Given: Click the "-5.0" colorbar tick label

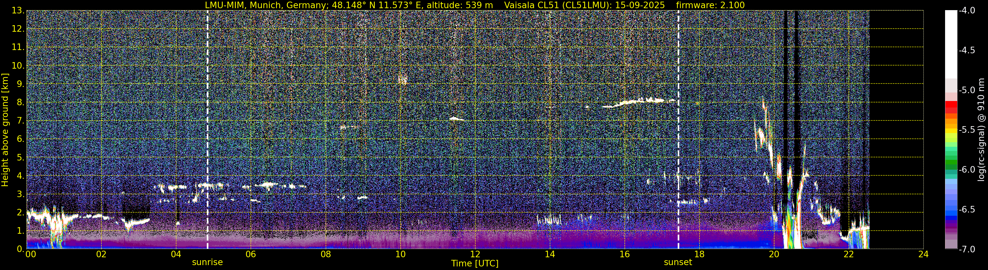Looking at the screenshot, I should pyautogui.click(x=967, y=90).
